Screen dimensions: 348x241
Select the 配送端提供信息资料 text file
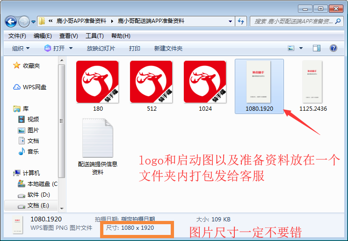click(x=98, y=147)
